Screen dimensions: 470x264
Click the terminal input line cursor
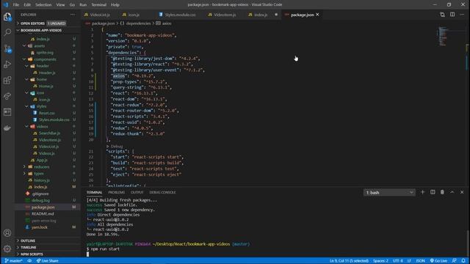[88, 254]
